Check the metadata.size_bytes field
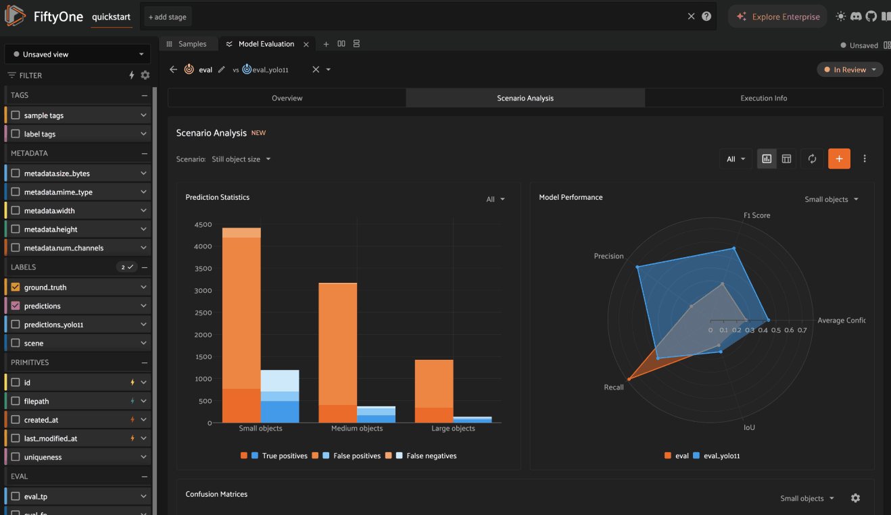This screenshot has width=891, height=515. pyautogui.click(x=16, y=173)
